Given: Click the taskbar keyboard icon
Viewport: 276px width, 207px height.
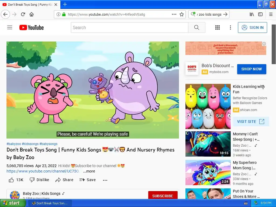Looking at the screenshot, I should point(246,203).
